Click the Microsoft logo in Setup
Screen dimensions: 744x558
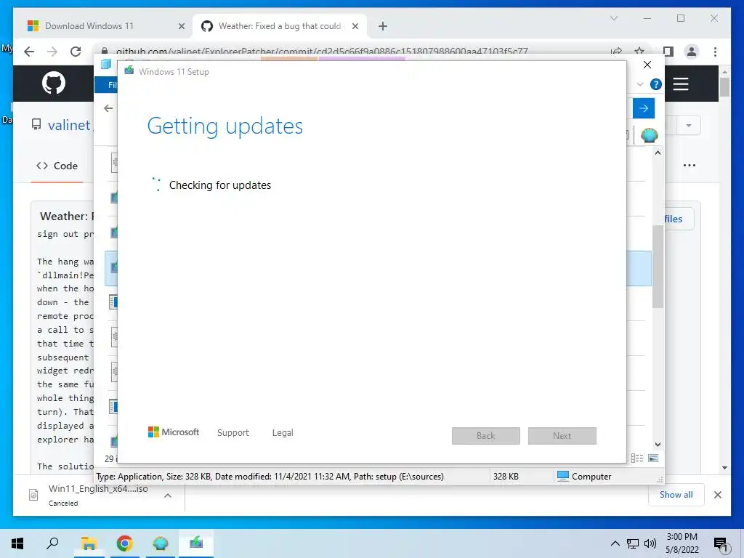coord(174,432)
